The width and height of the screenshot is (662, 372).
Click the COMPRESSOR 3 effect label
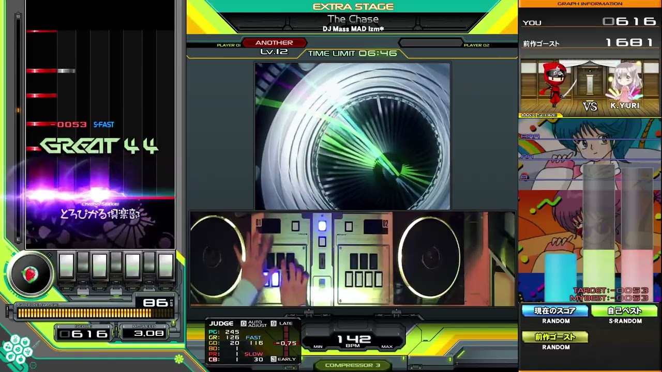[x=352, y=365]
